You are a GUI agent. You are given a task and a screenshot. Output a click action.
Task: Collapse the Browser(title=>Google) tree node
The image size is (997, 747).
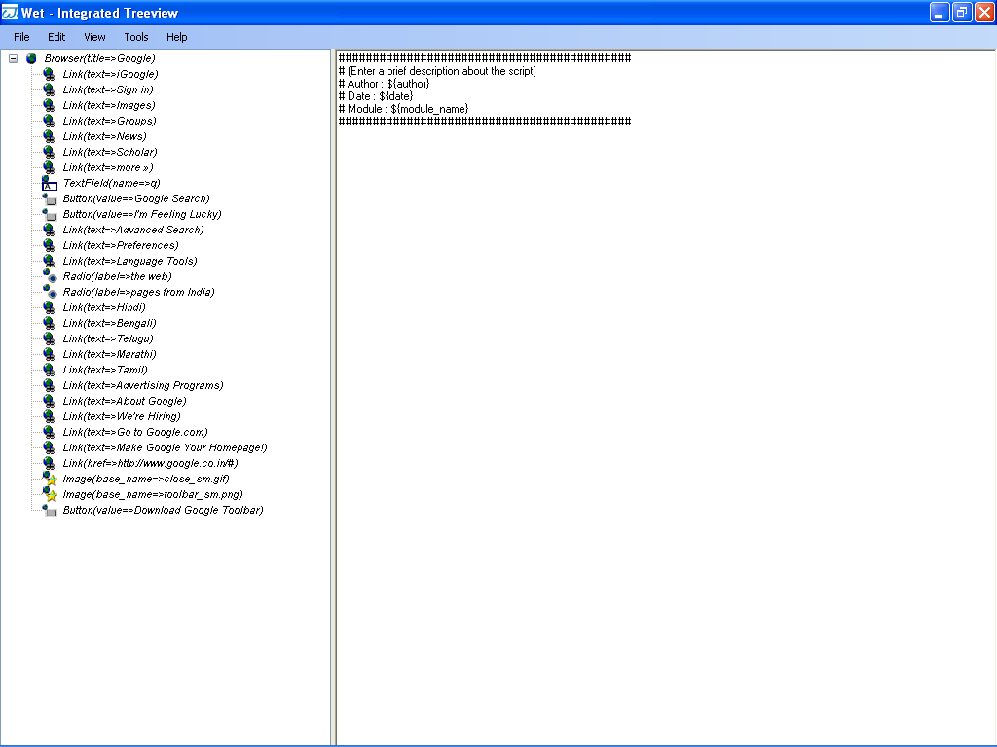13,58
